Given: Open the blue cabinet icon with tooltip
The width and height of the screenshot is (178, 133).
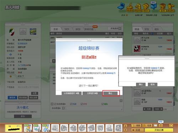Looking at the screenshot, I should [x=154, y=6].
